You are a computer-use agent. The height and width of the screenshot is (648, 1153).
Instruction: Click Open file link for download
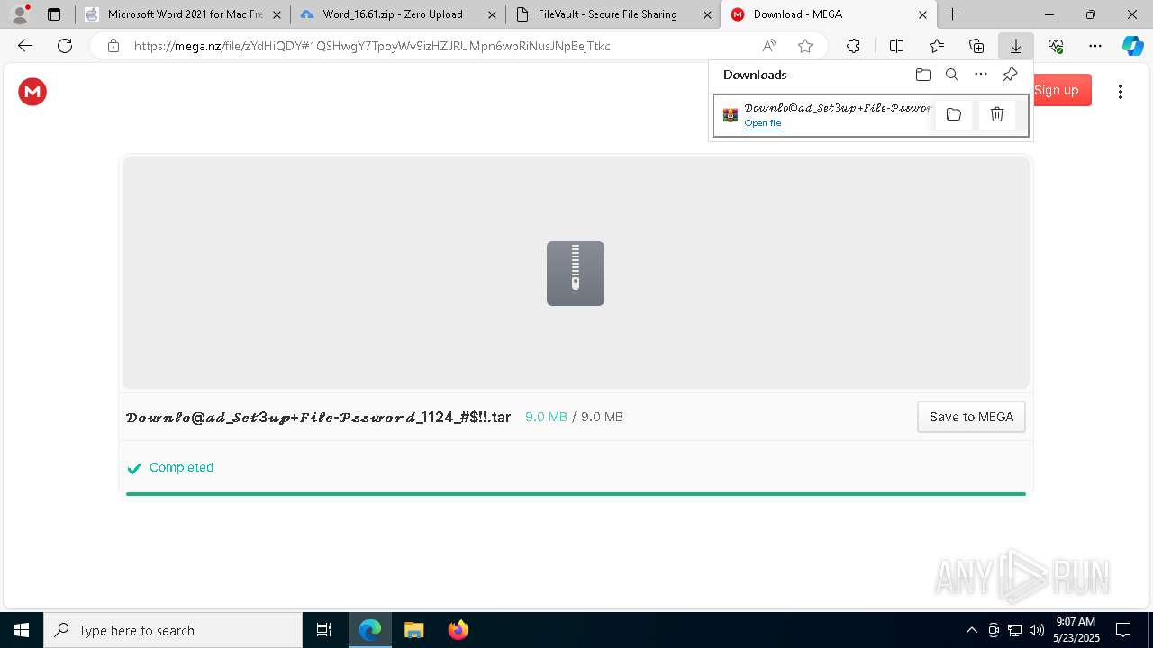(x=763, y=123)
